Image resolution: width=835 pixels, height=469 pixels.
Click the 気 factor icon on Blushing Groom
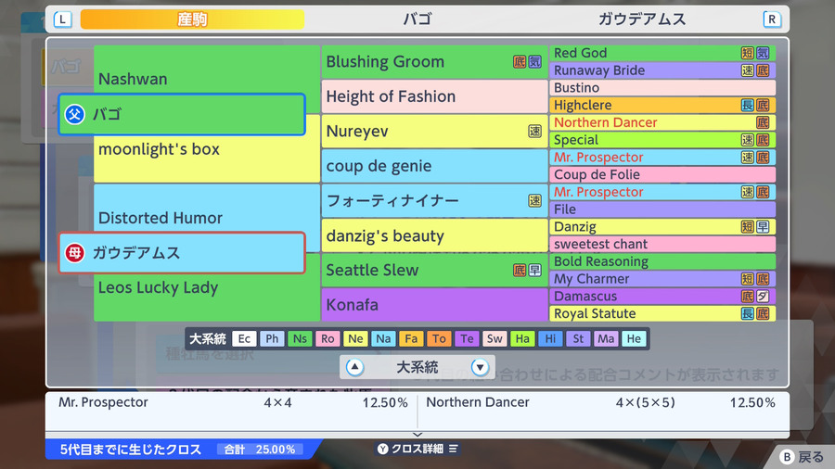tap(534, 62)
